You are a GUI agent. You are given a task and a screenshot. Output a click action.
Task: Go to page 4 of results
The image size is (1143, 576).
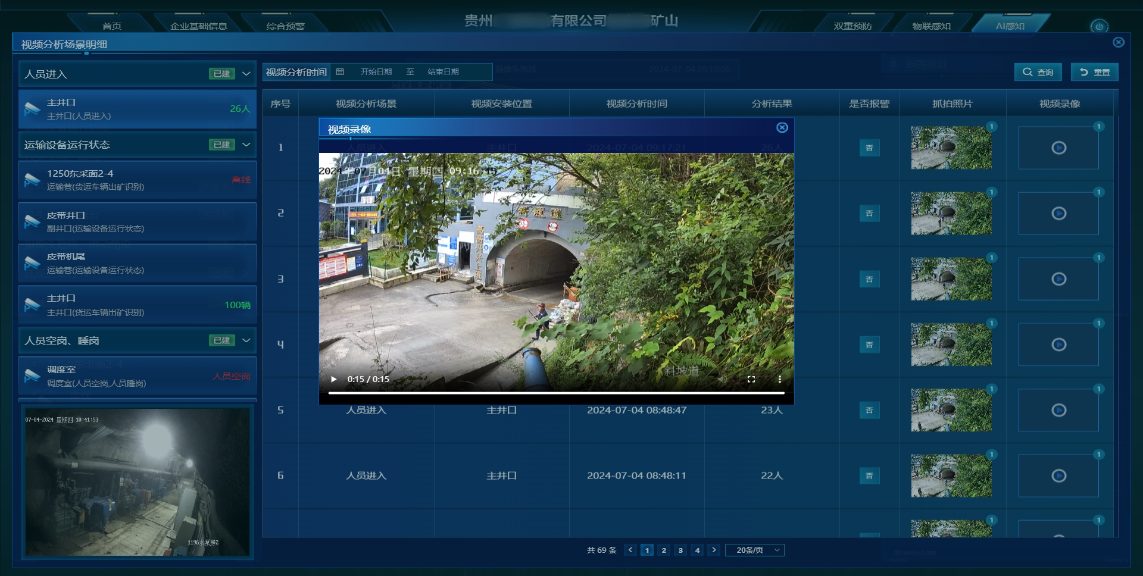697,550
